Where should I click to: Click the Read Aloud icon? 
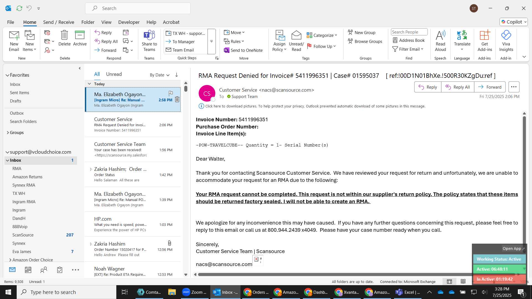point(440,35)
